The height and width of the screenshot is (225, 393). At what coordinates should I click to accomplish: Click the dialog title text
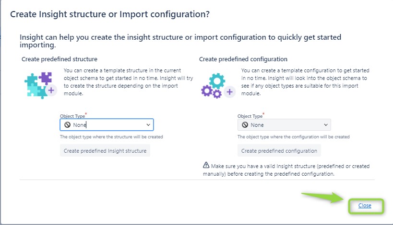tap(110, 14)
